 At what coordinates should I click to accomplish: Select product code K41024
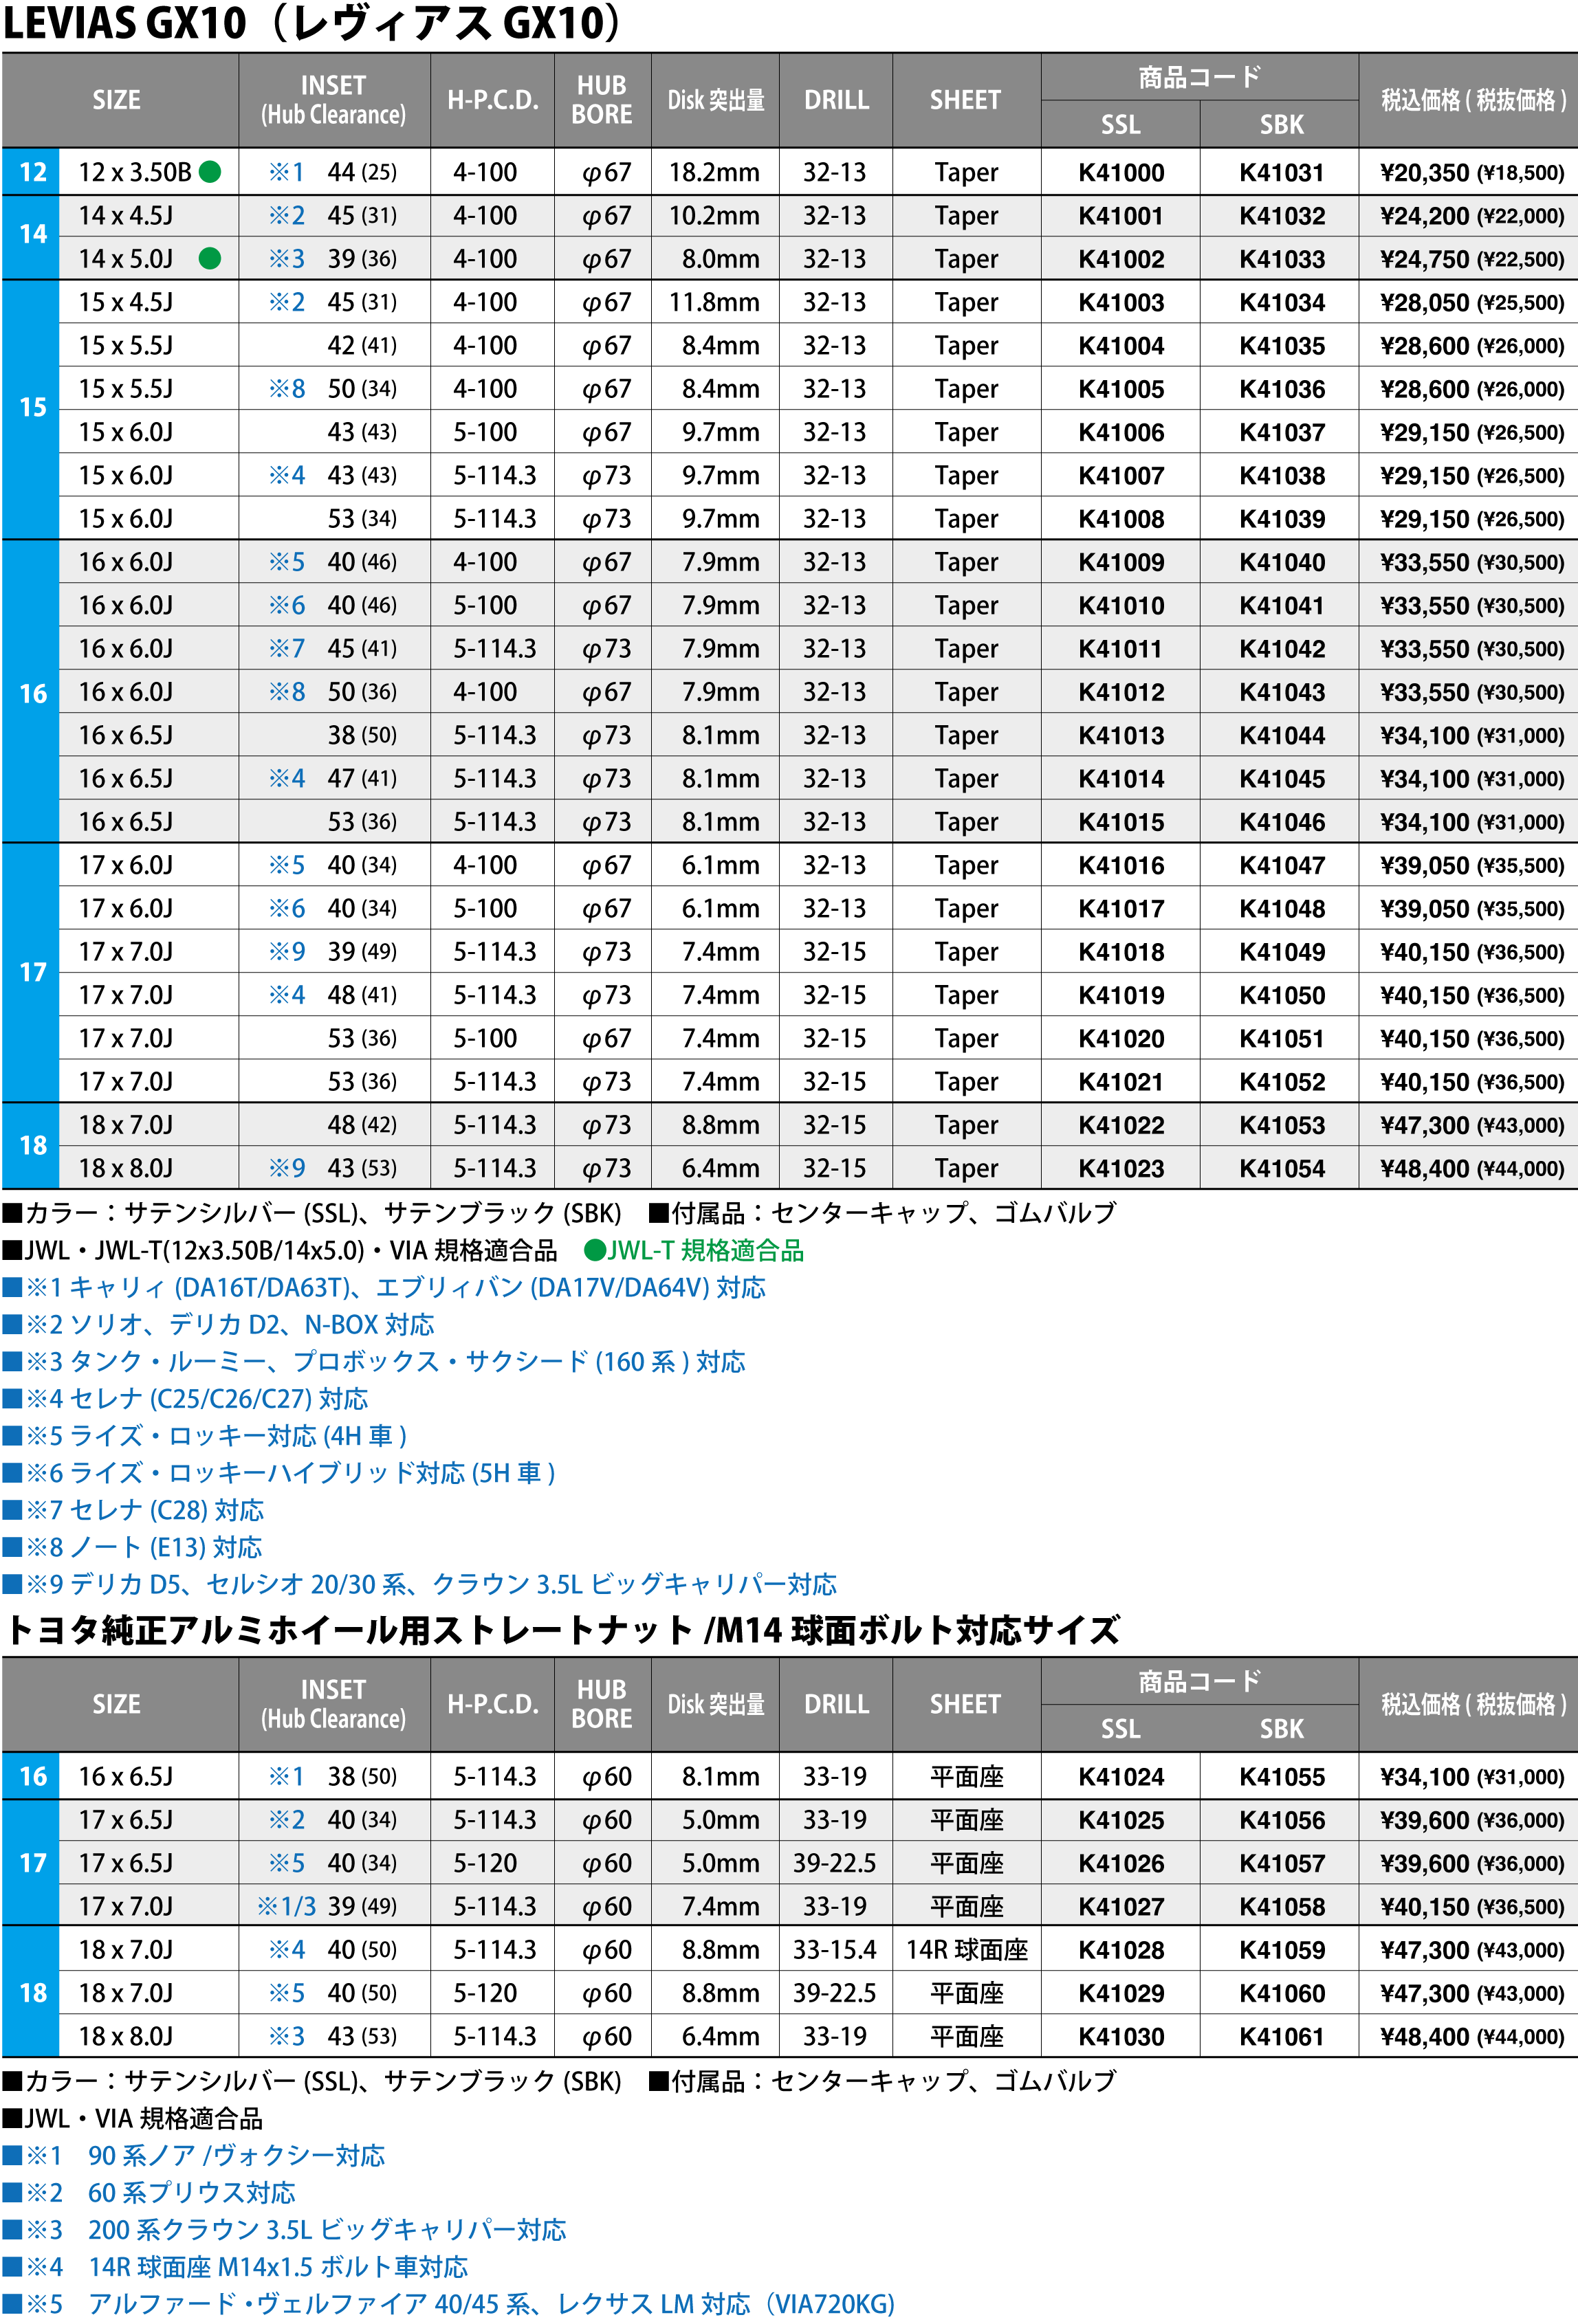(x=1121, y=1777)
